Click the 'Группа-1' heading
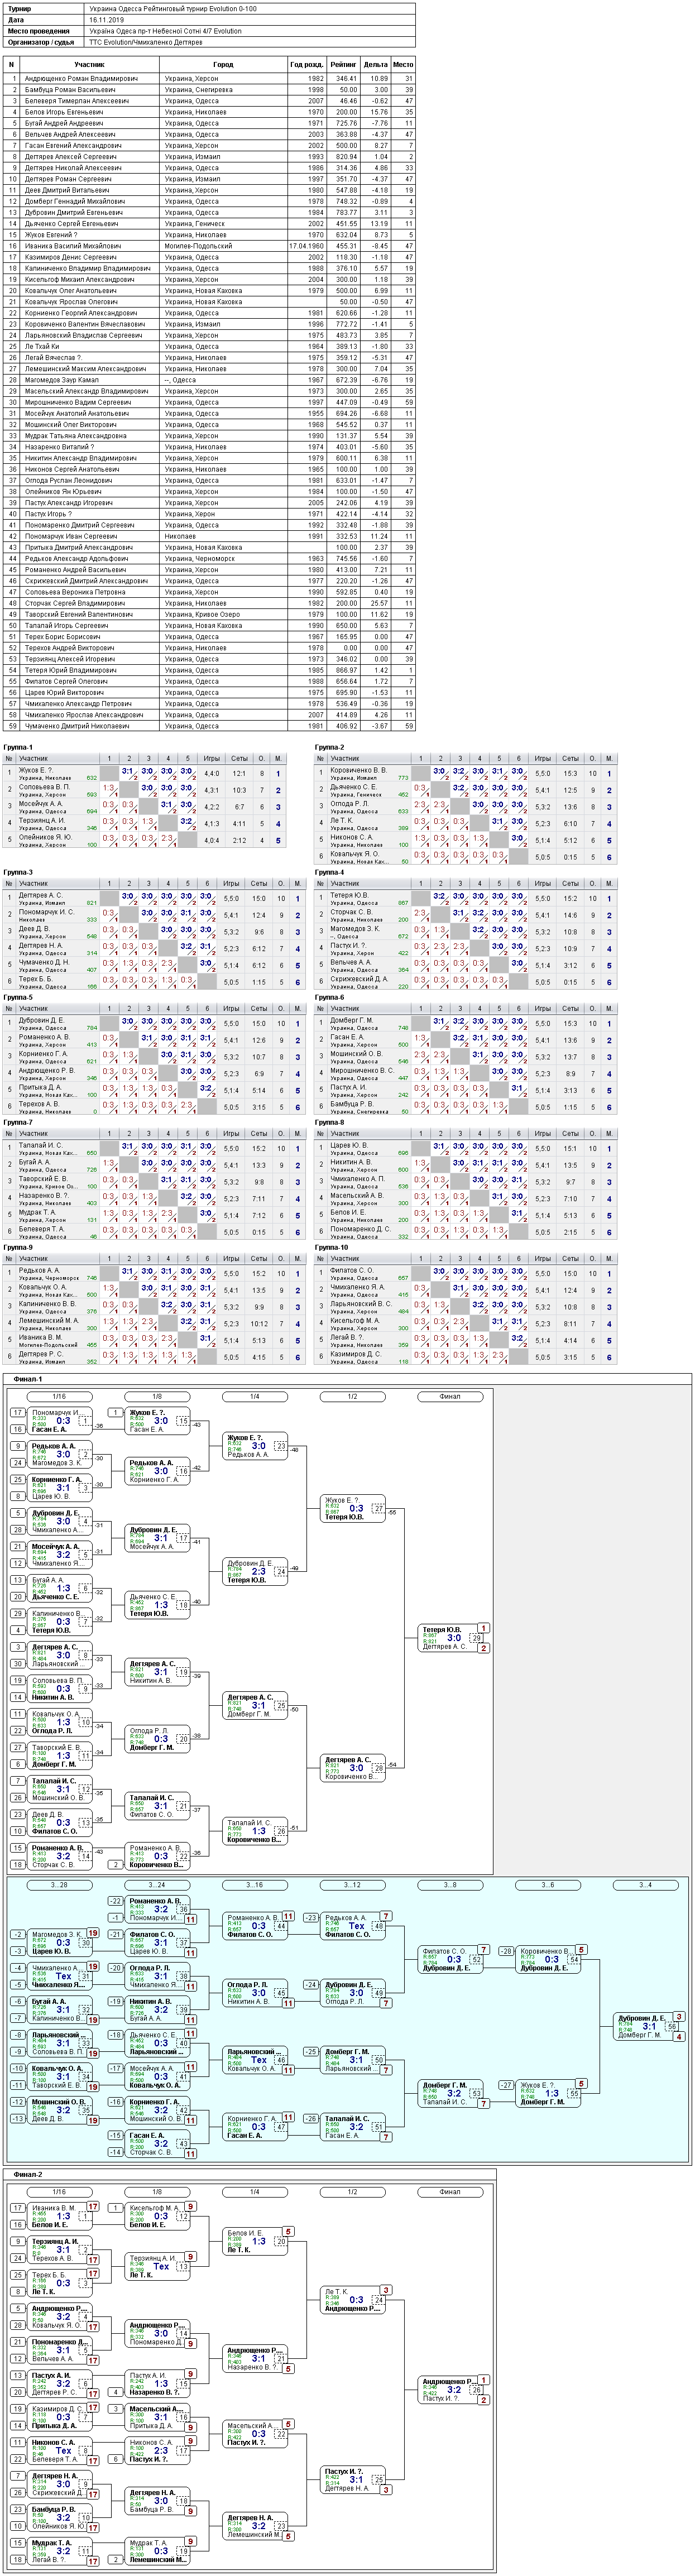Screen dimensions: 695x2576 (x=18, y=747)
